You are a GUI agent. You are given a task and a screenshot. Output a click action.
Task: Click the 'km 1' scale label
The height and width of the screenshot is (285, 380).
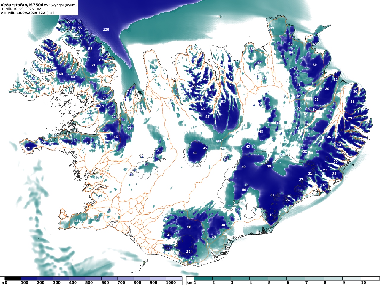191,283
